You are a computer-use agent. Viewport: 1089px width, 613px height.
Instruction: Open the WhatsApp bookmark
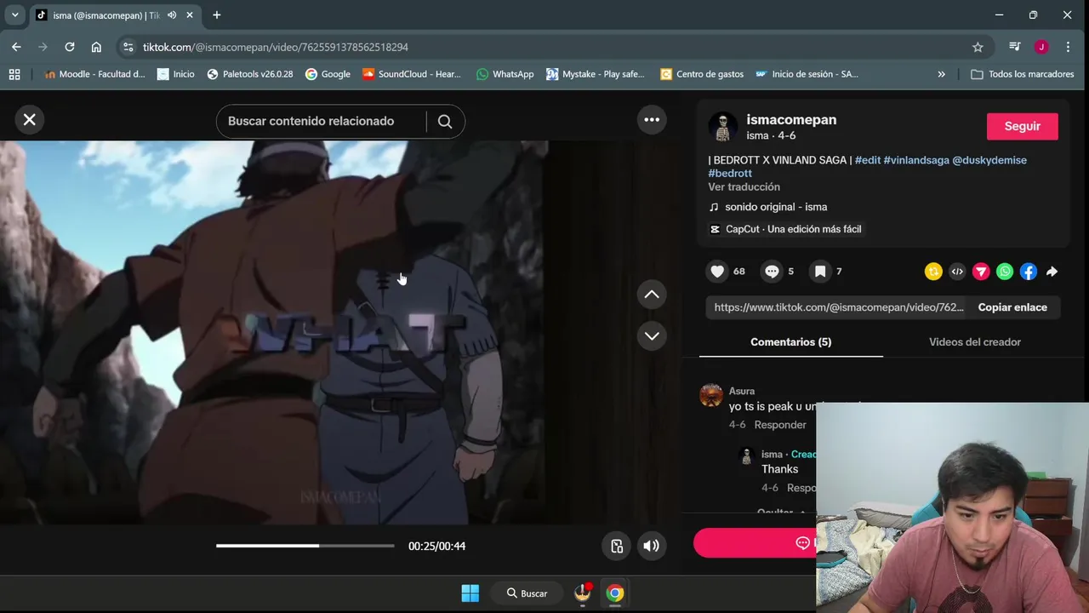tap(505, 74)
